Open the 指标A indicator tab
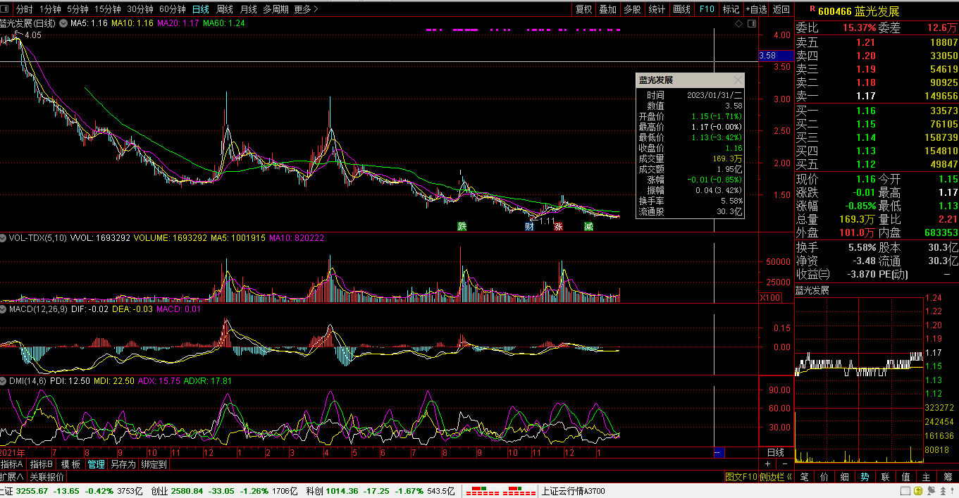The image size is (959, 498). (x=12, y=464)
